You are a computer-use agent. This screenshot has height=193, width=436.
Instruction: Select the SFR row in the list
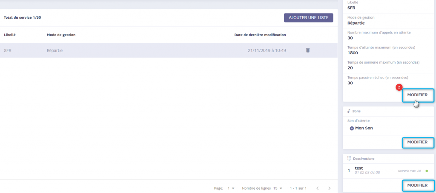169,50
